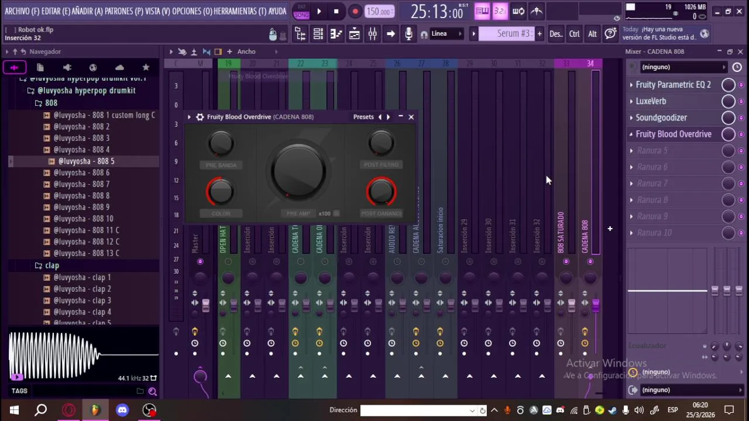Image resolution: width=749 pixels, height=421 pixels.
Task: Click the Windows Start button
Action: 14,410
